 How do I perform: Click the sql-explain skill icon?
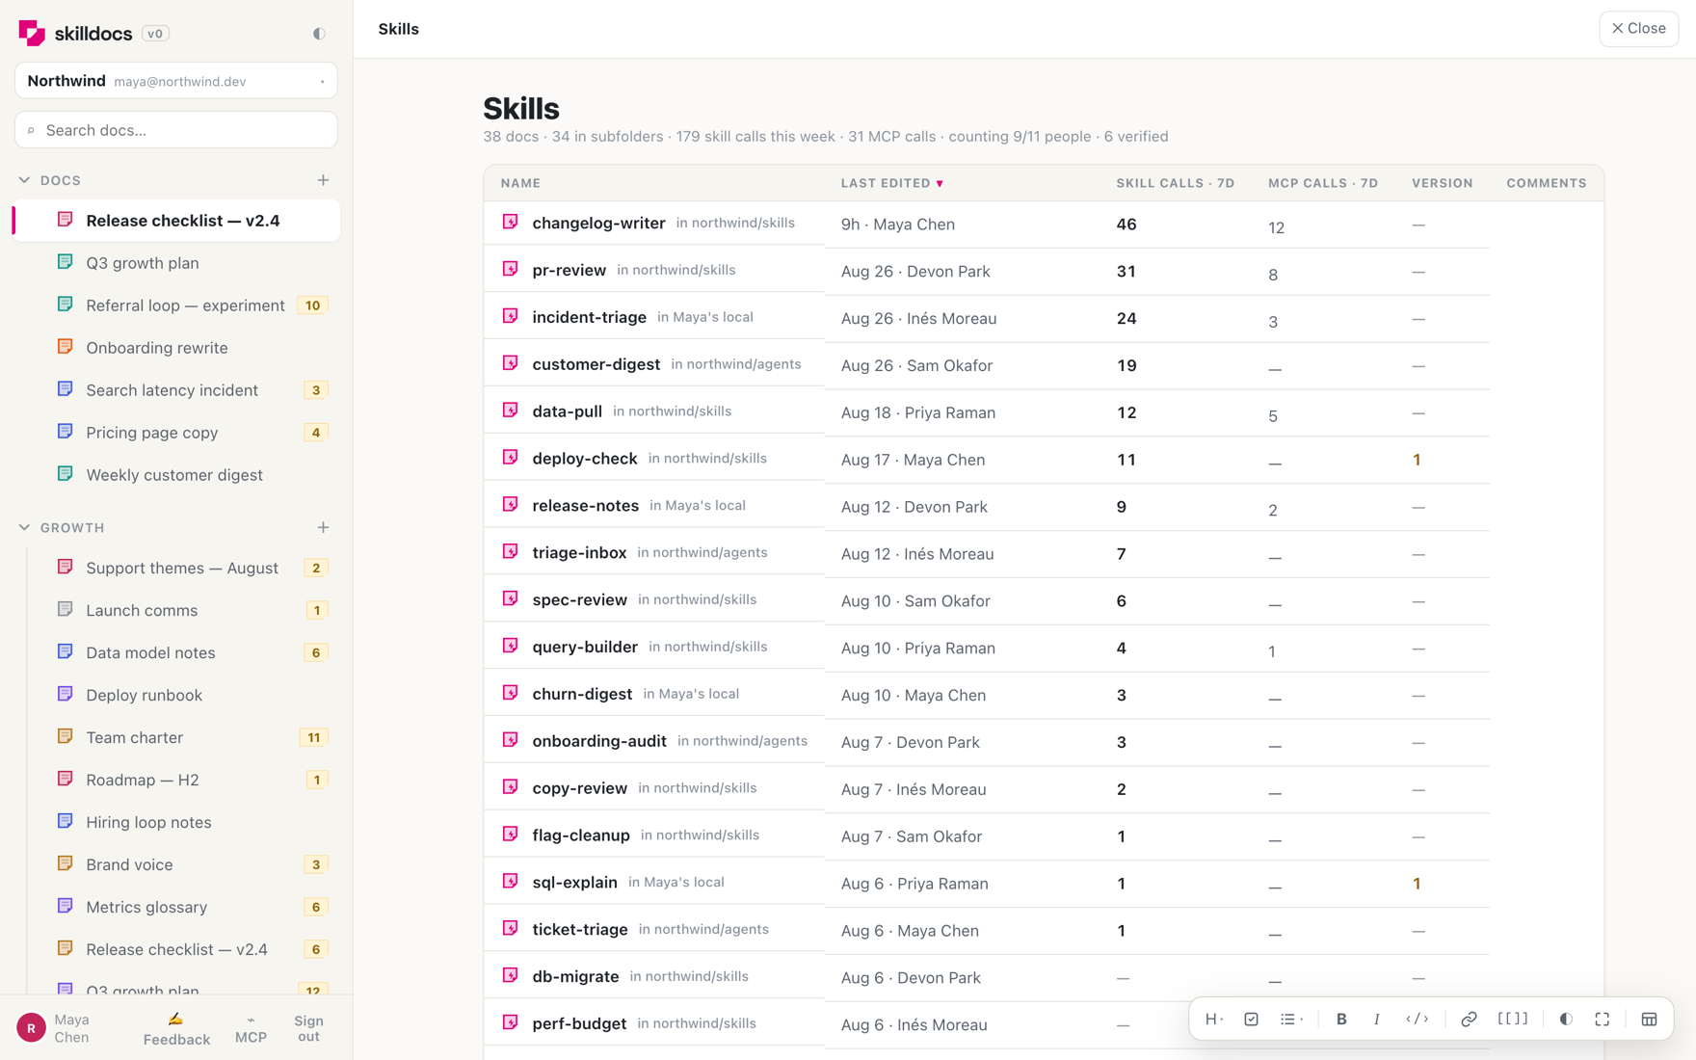[x=510, y=881]
